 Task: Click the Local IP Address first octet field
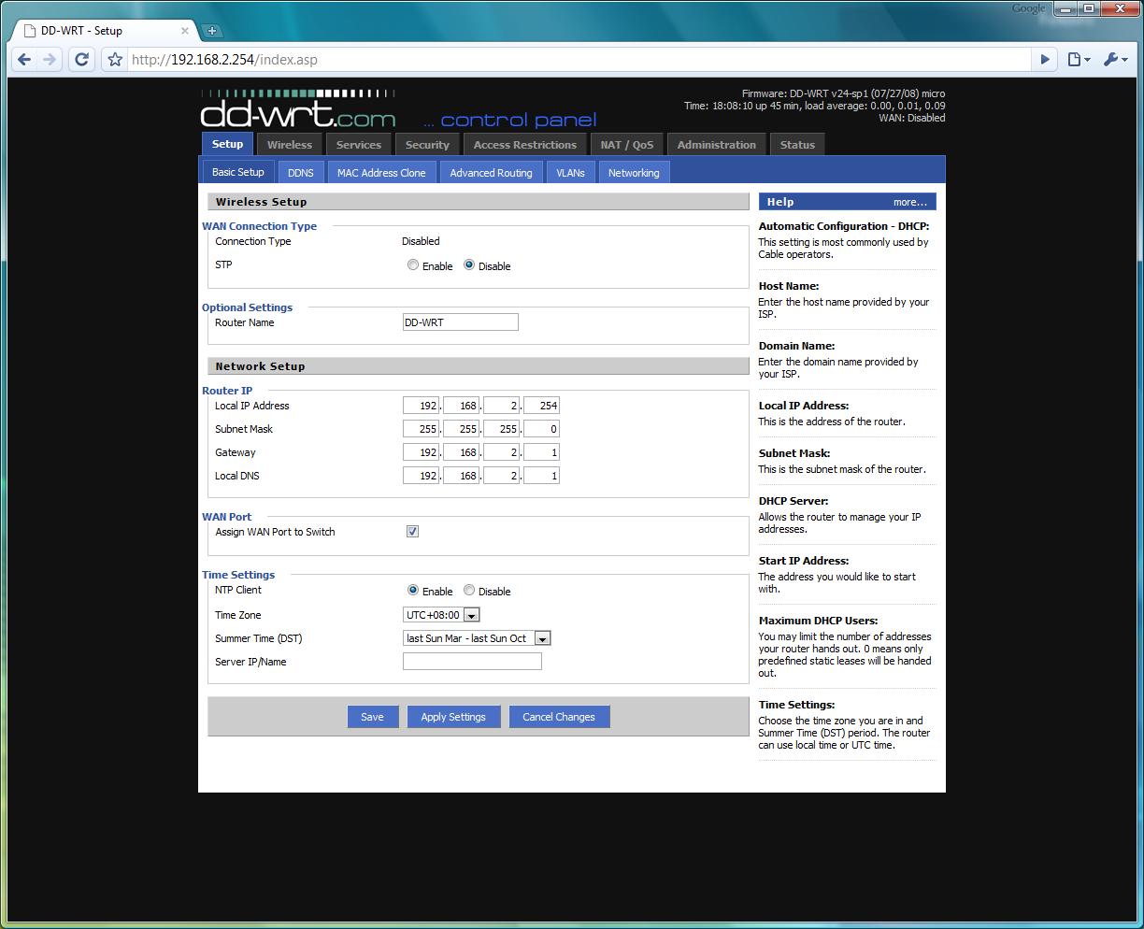pyautogui.click(x=421, y=406)
